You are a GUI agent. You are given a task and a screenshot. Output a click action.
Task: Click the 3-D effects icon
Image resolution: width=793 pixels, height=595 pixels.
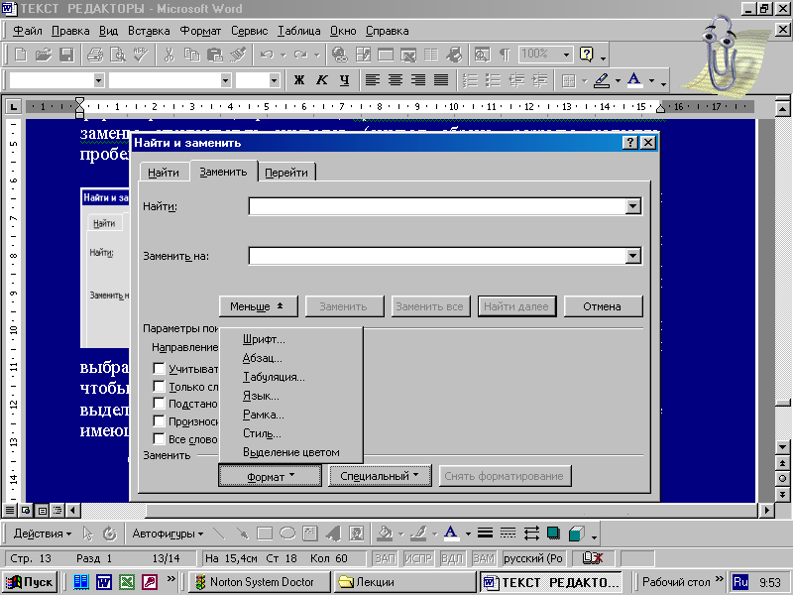pyautogui.click(x=577, y=534)
